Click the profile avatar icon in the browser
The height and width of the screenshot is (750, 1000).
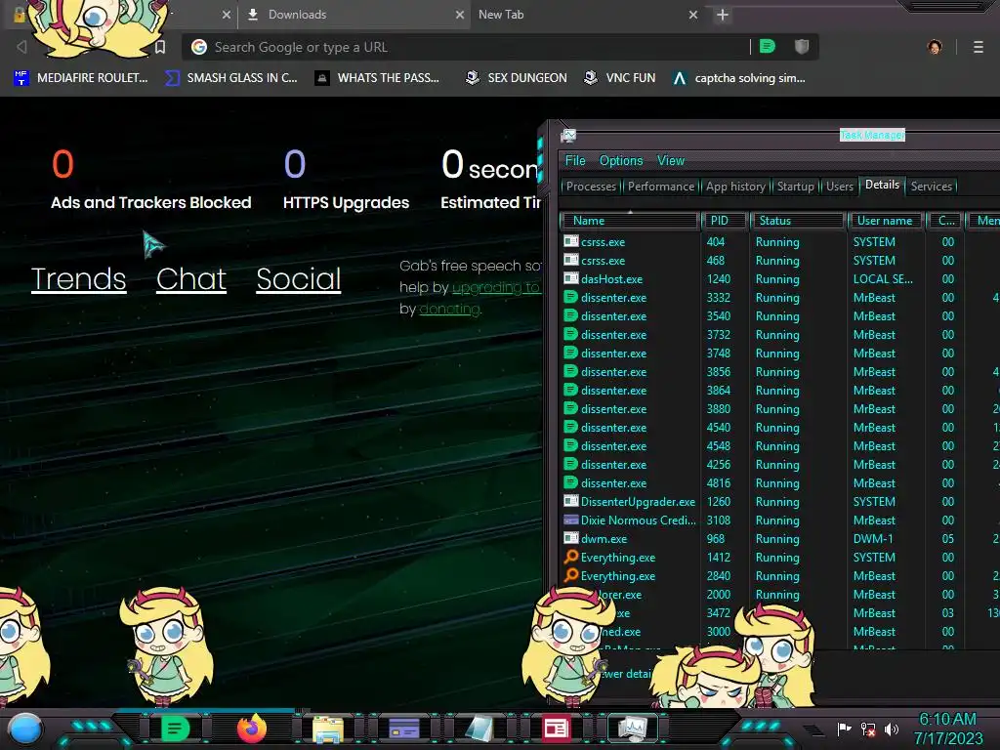pos(935,47)
